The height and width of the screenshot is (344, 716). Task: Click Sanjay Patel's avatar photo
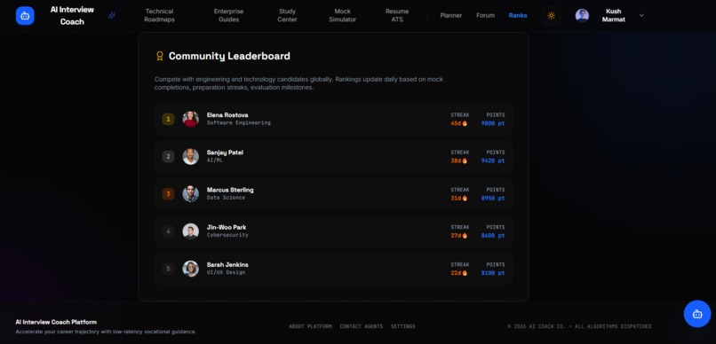click(x=190, y=157)
